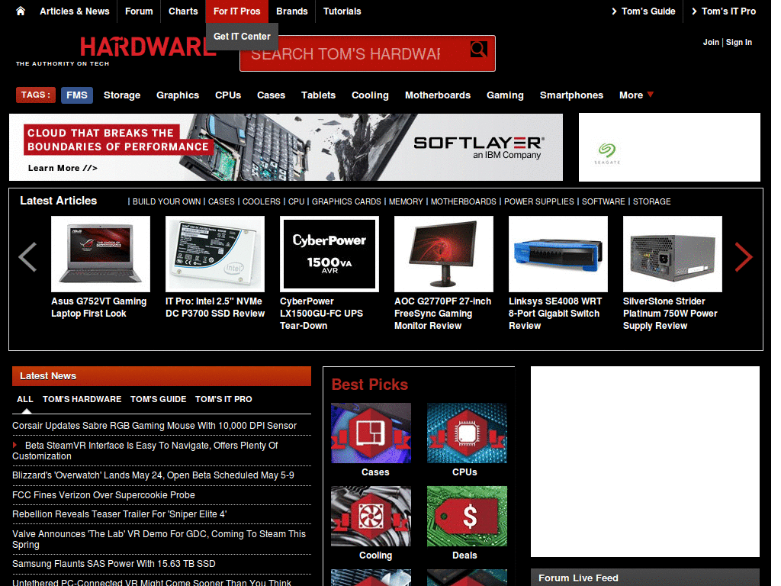Open CPUs best picks icon

click(x=467, y=433)
